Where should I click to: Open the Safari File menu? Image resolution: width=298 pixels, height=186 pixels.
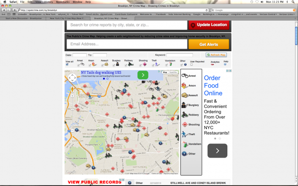click(x=22, y=2)
